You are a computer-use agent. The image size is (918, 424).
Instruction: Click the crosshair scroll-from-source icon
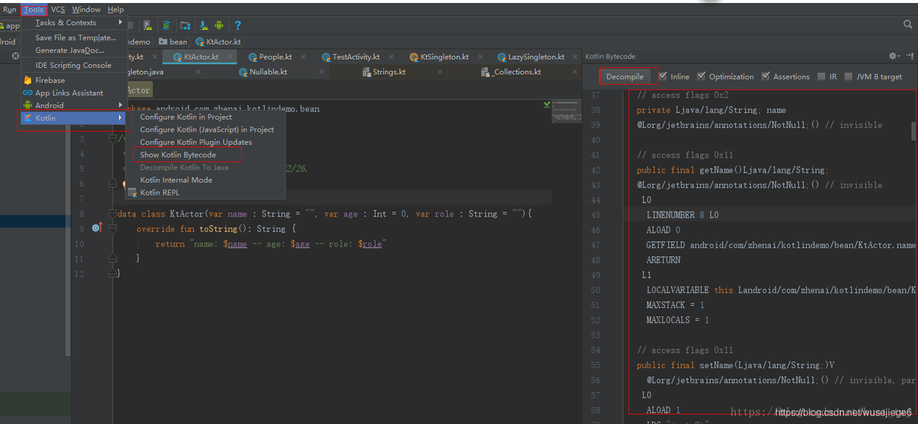coord(16,56)
